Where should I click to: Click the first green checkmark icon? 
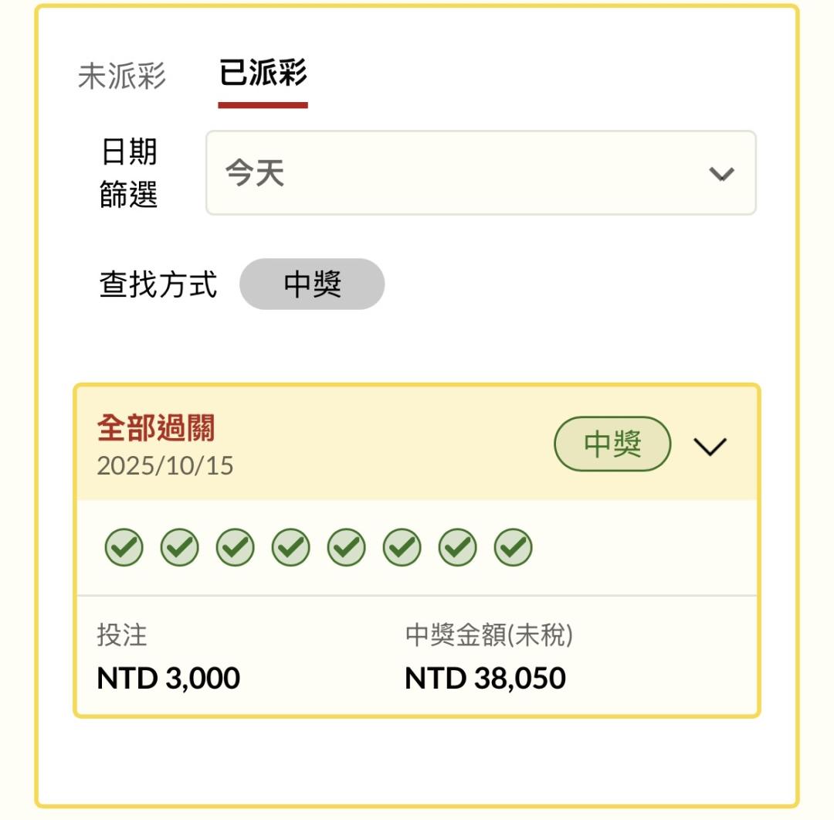[124, 548]
